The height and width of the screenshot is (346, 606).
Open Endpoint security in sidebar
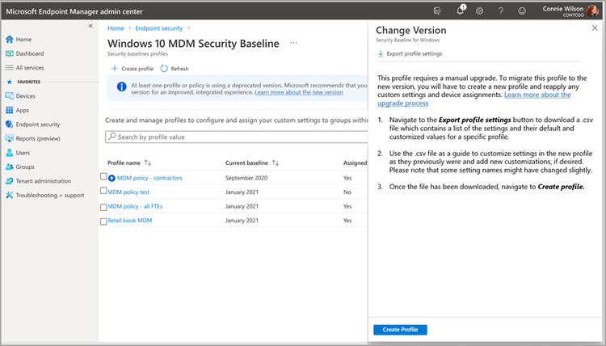pos(37,124)
